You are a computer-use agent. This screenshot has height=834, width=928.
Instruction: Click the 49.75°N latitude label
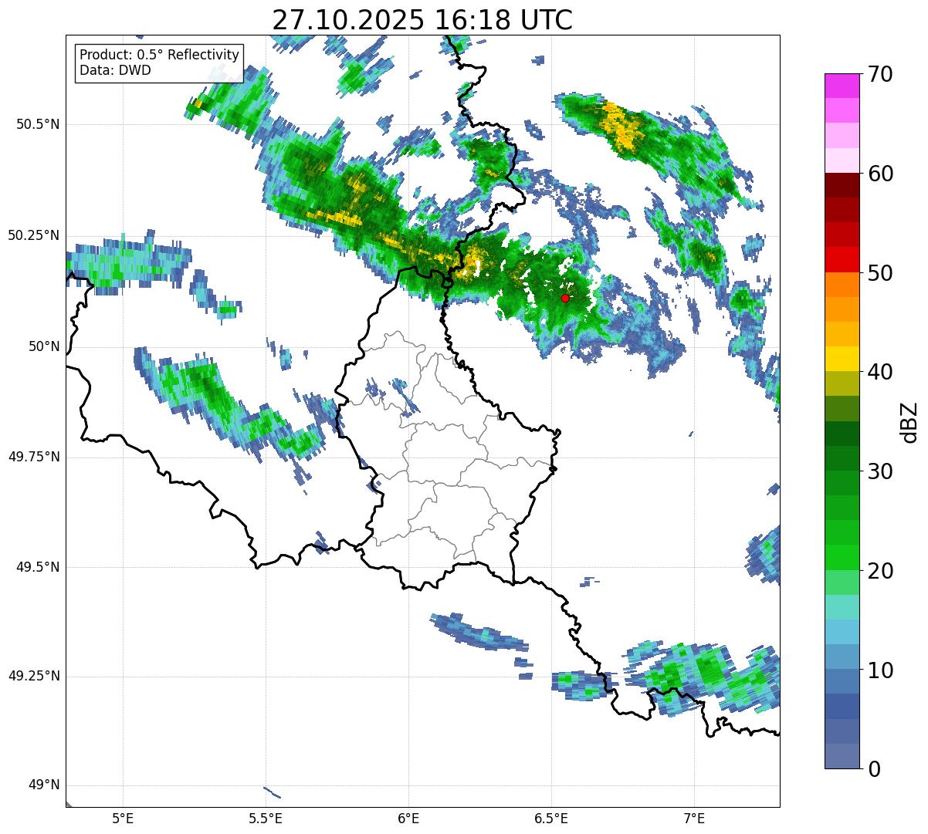(x=34, y=457)
